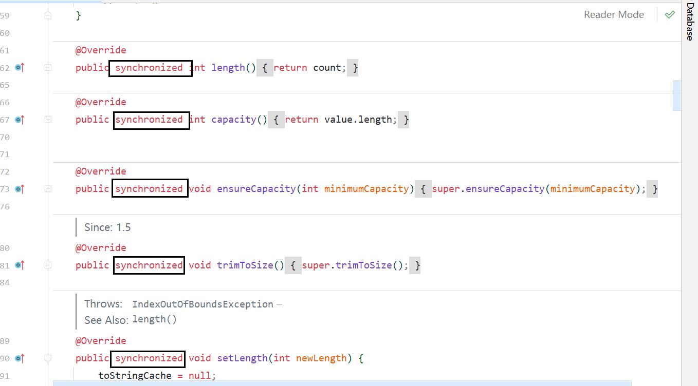The width and height of the screenshot is (698, 386).
Task: Click 'return value.length;' collapsed body
Action: (341, 120)
